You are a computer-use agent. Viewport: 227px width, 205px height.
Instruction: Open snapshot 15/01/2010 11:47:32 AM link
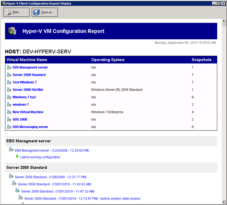click(x=58, y=191)
